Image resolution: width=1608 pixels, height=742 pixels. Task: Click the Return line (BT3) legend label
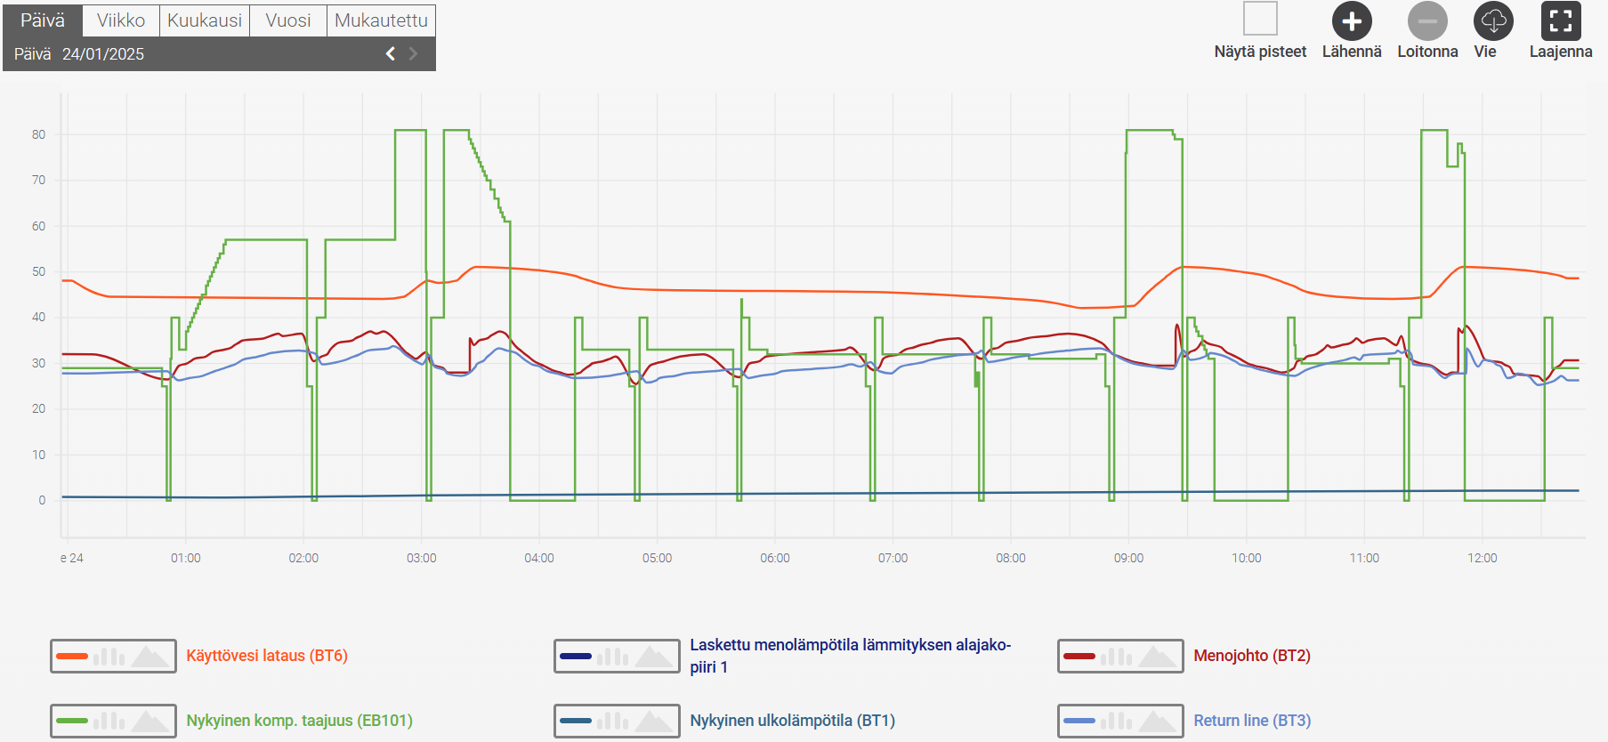pyautogui.click(x=1252, y=721)
